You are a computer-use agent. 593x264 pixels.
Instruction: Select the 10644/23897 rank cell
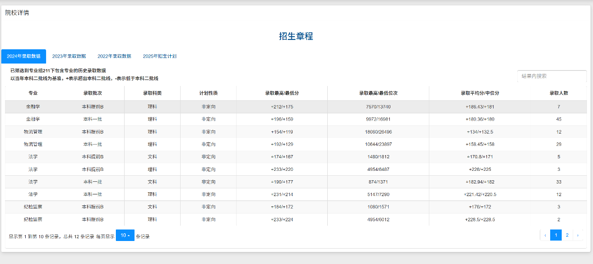coord(378,145)
